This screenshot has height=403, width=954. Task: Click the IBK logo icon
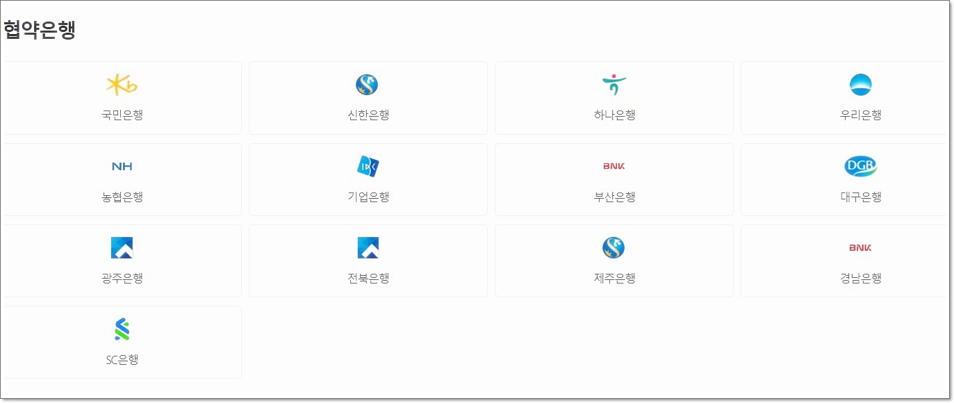click(x=368, y=166)
